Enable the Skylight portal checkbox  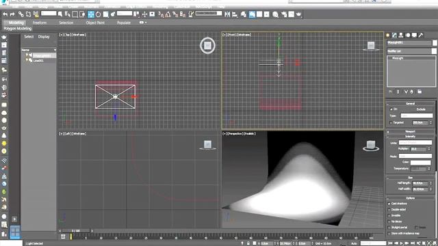click(x=389, y=228)
